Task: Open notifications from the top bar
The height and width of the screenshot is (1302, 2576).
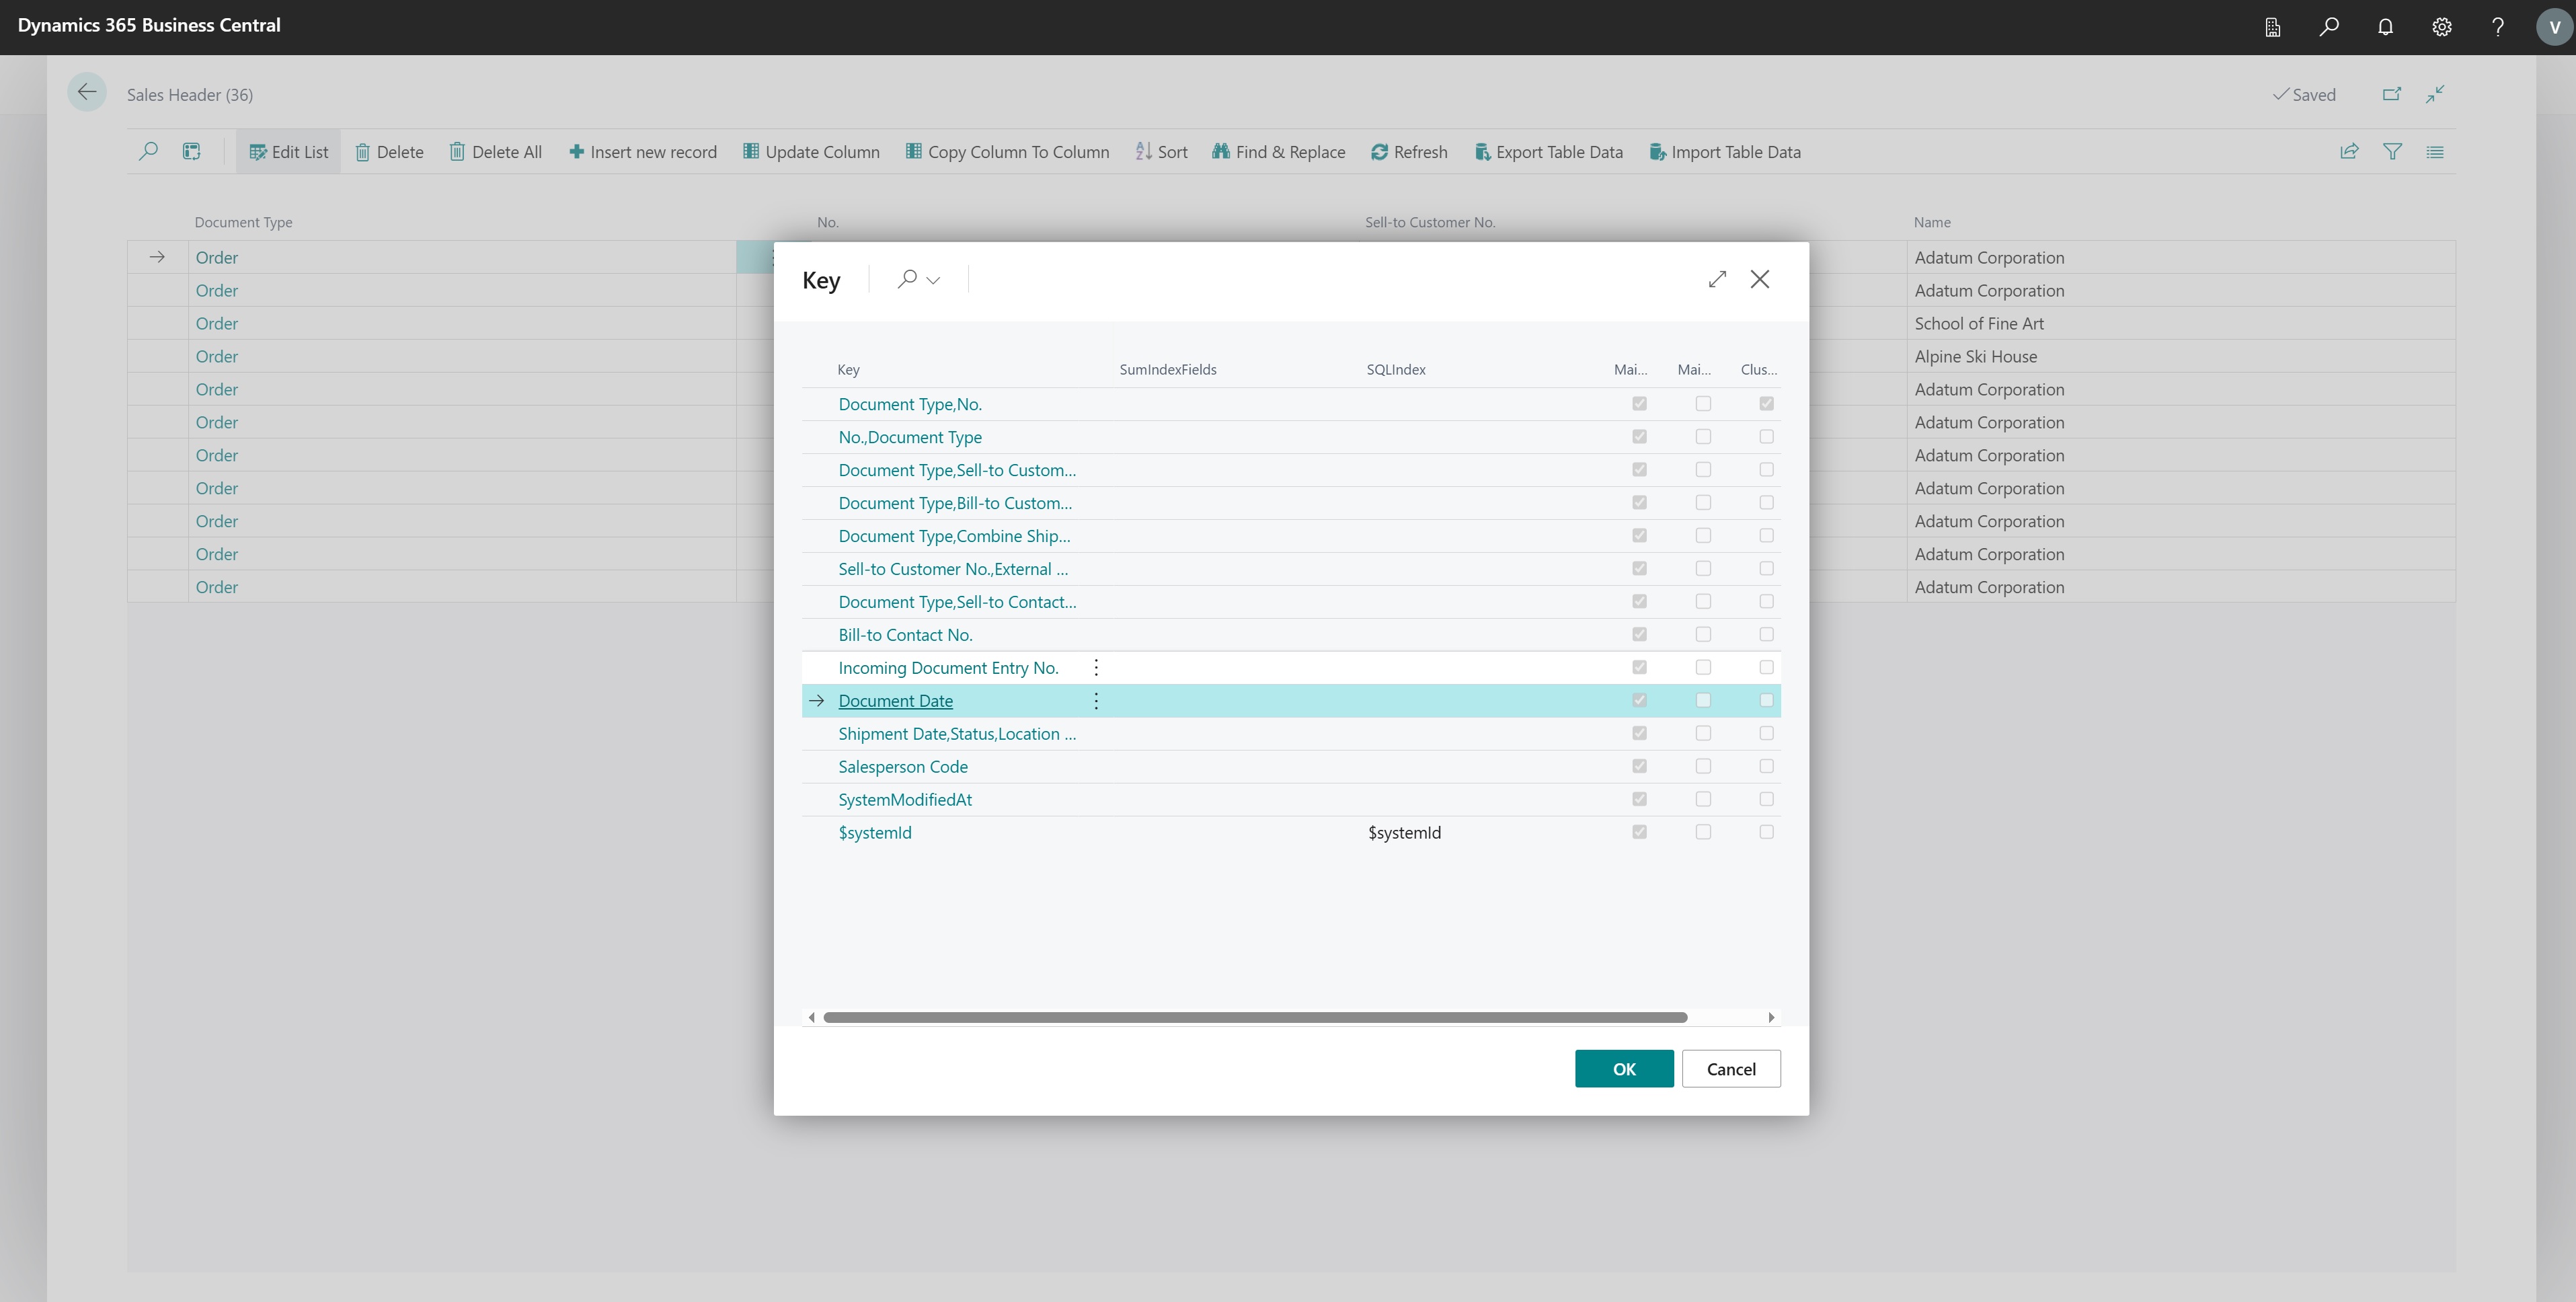Action: (x=2385, y=27)
